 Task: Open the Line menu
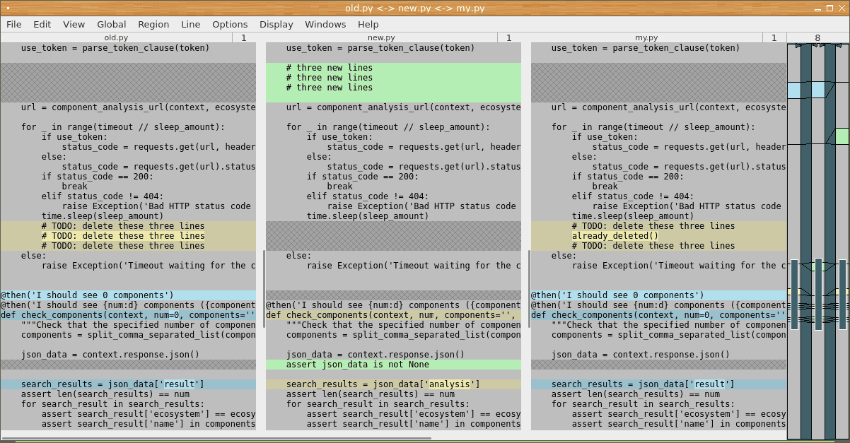(x=191, y=24)
